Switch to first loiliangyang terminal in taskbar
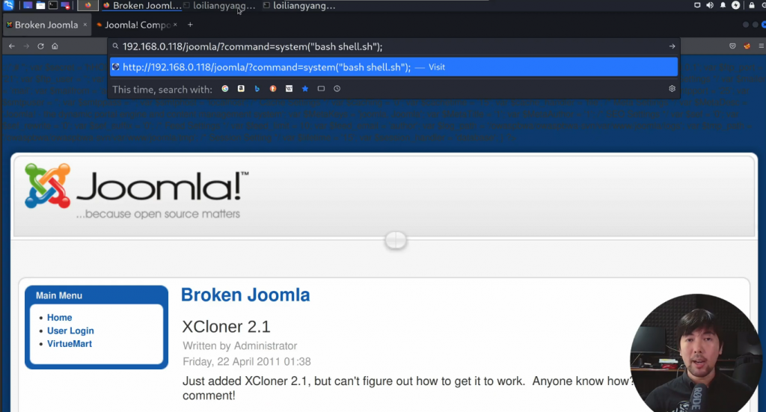This screenshot has width=766, height=412. (x=219, y=6)
